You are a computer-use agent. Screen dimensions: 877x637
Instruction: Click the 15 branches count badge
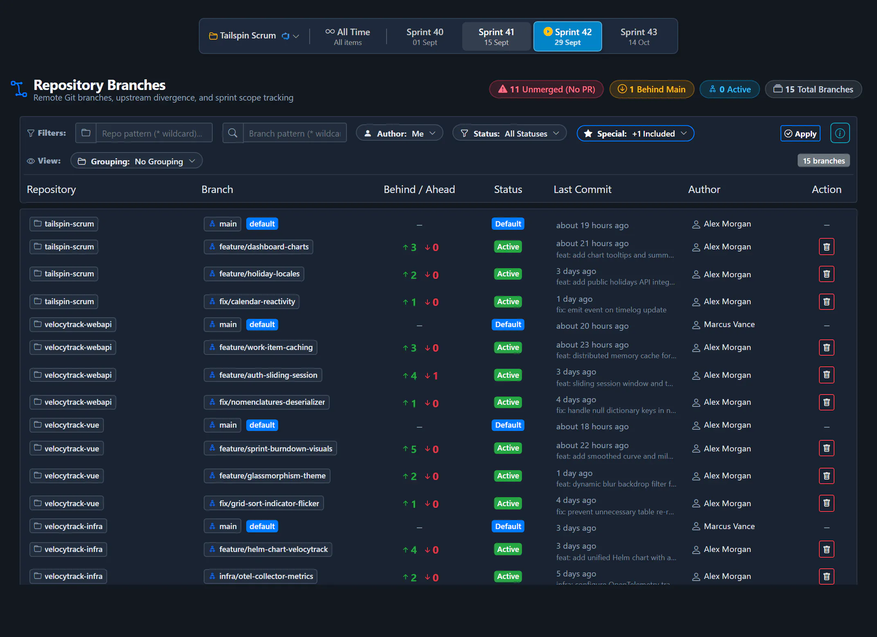823,161
